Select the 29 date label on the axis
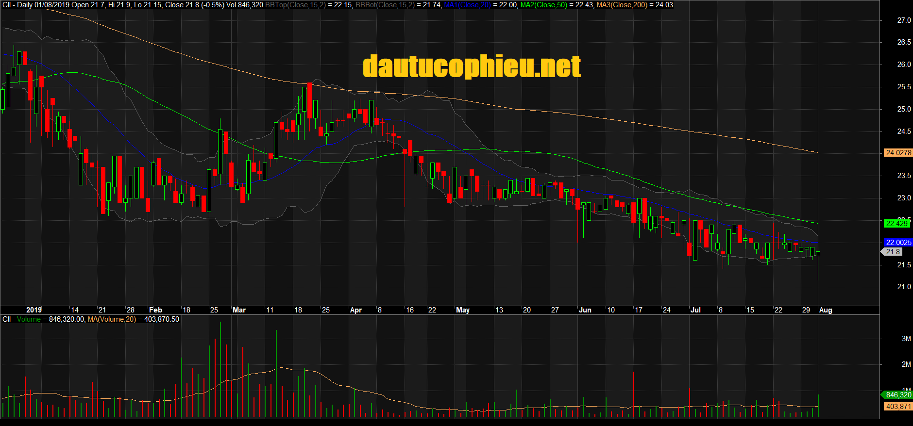This screenshot has width=913, height=426. point(806,310)
